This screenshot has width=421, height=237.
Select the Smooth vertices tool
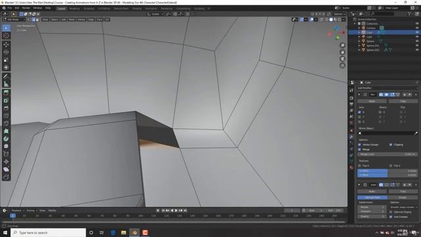click(6, 146)
